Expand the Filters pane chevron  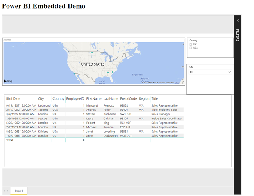238,20
